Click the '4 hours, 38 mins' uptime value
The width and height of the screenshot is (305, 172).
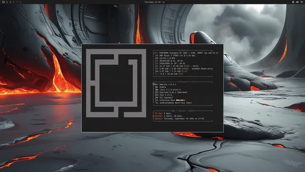173,116
